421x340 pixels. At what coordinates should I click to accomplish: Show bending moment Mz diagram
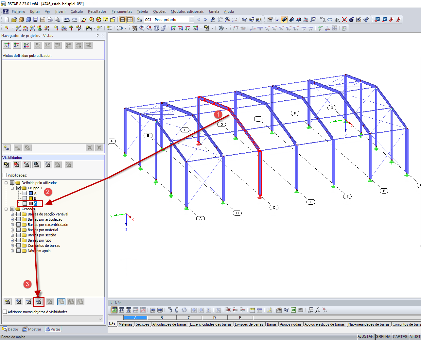coord(296,28)
